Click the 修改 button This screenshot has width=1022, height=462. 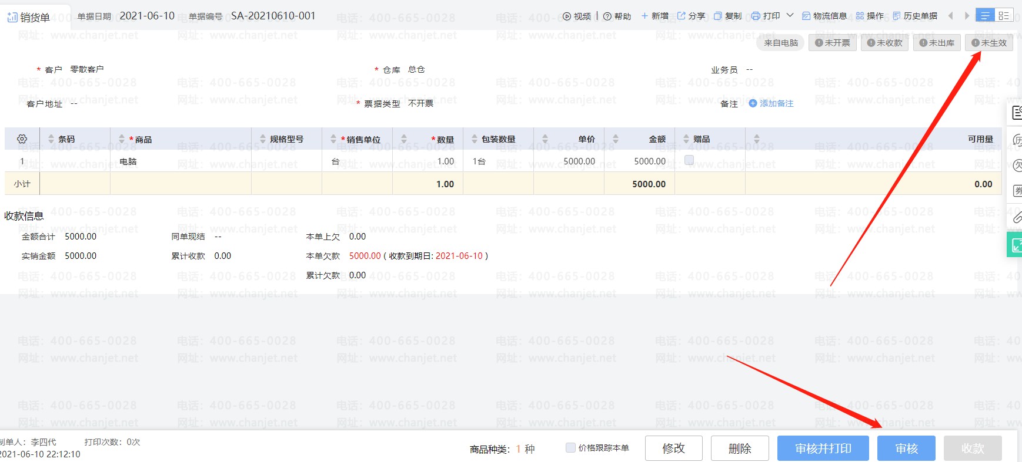coord(674,448)
